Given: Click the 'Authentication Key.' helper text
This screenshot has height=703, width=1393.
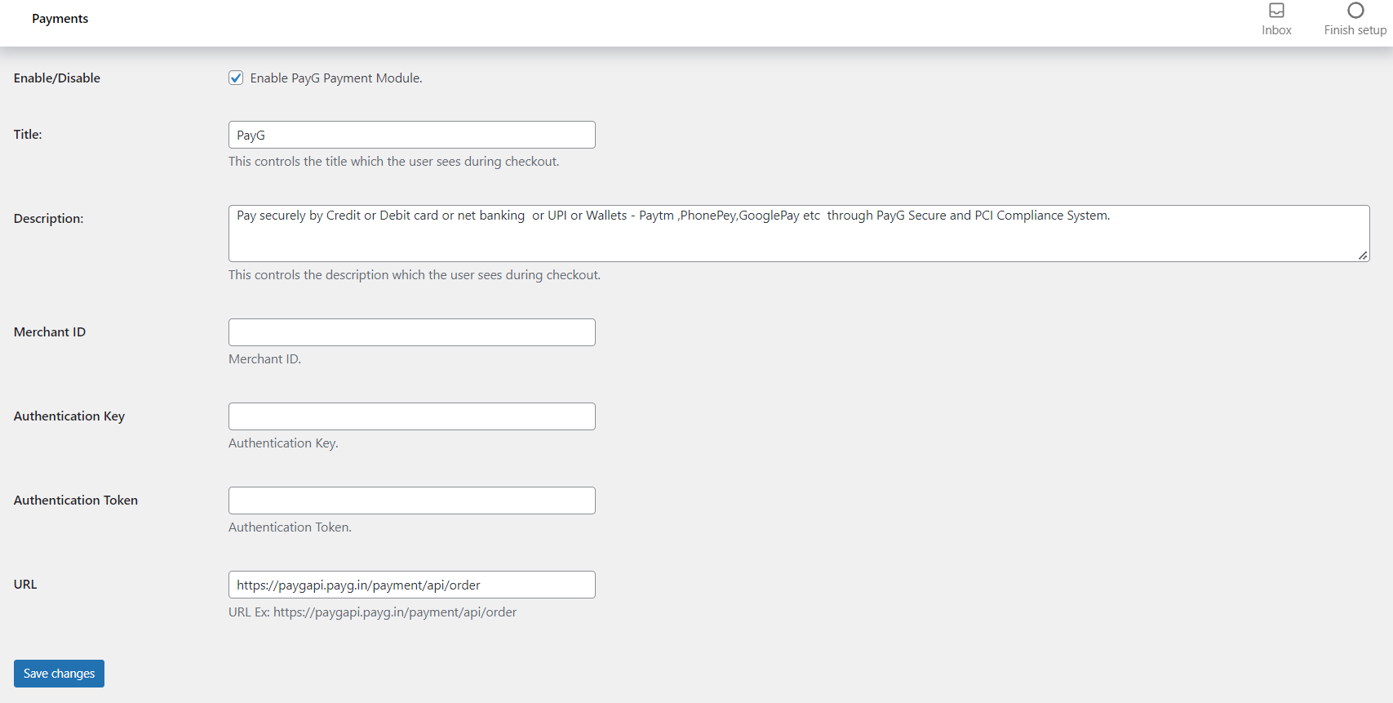Looking at the screenshot, I should click(x=283, y=443).
